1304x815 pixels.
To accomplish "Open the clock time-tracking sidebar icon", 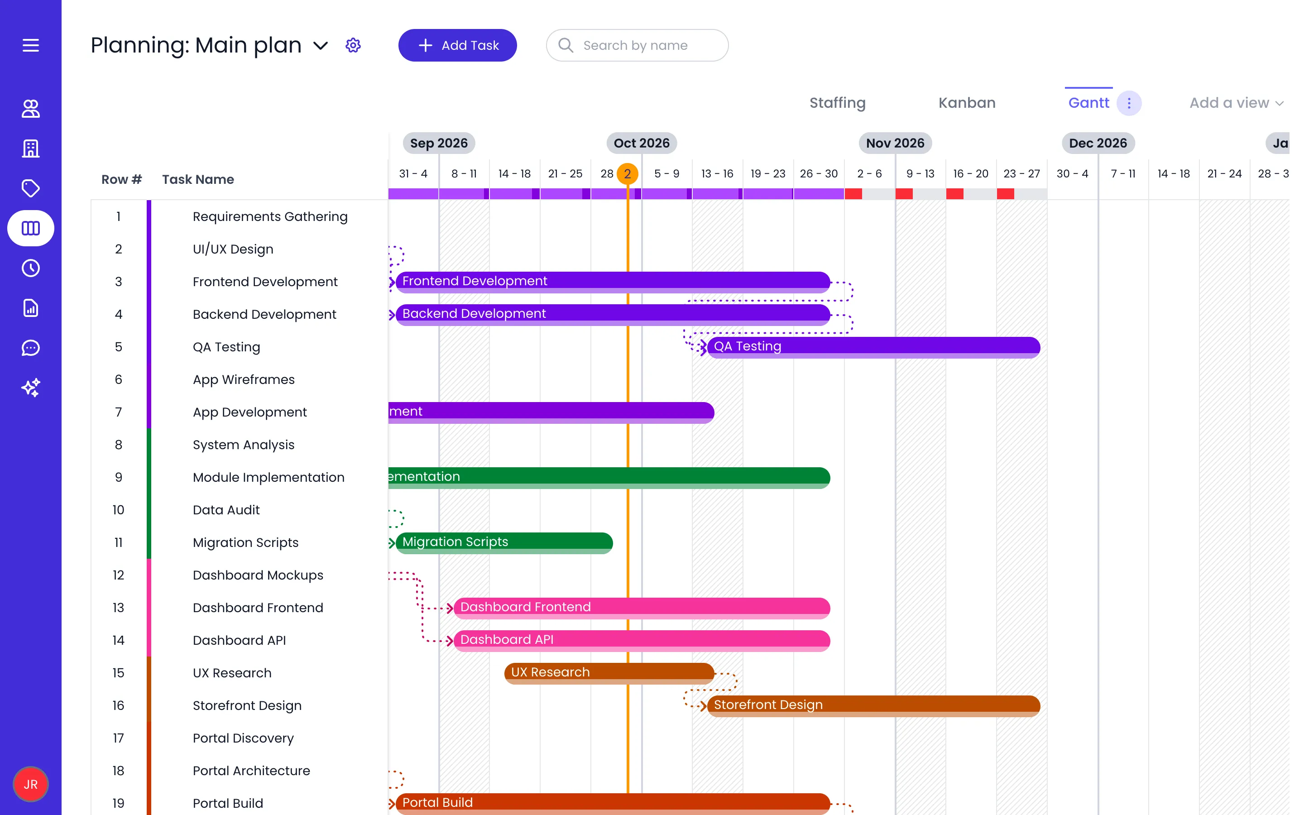I will tap(31, 268).
